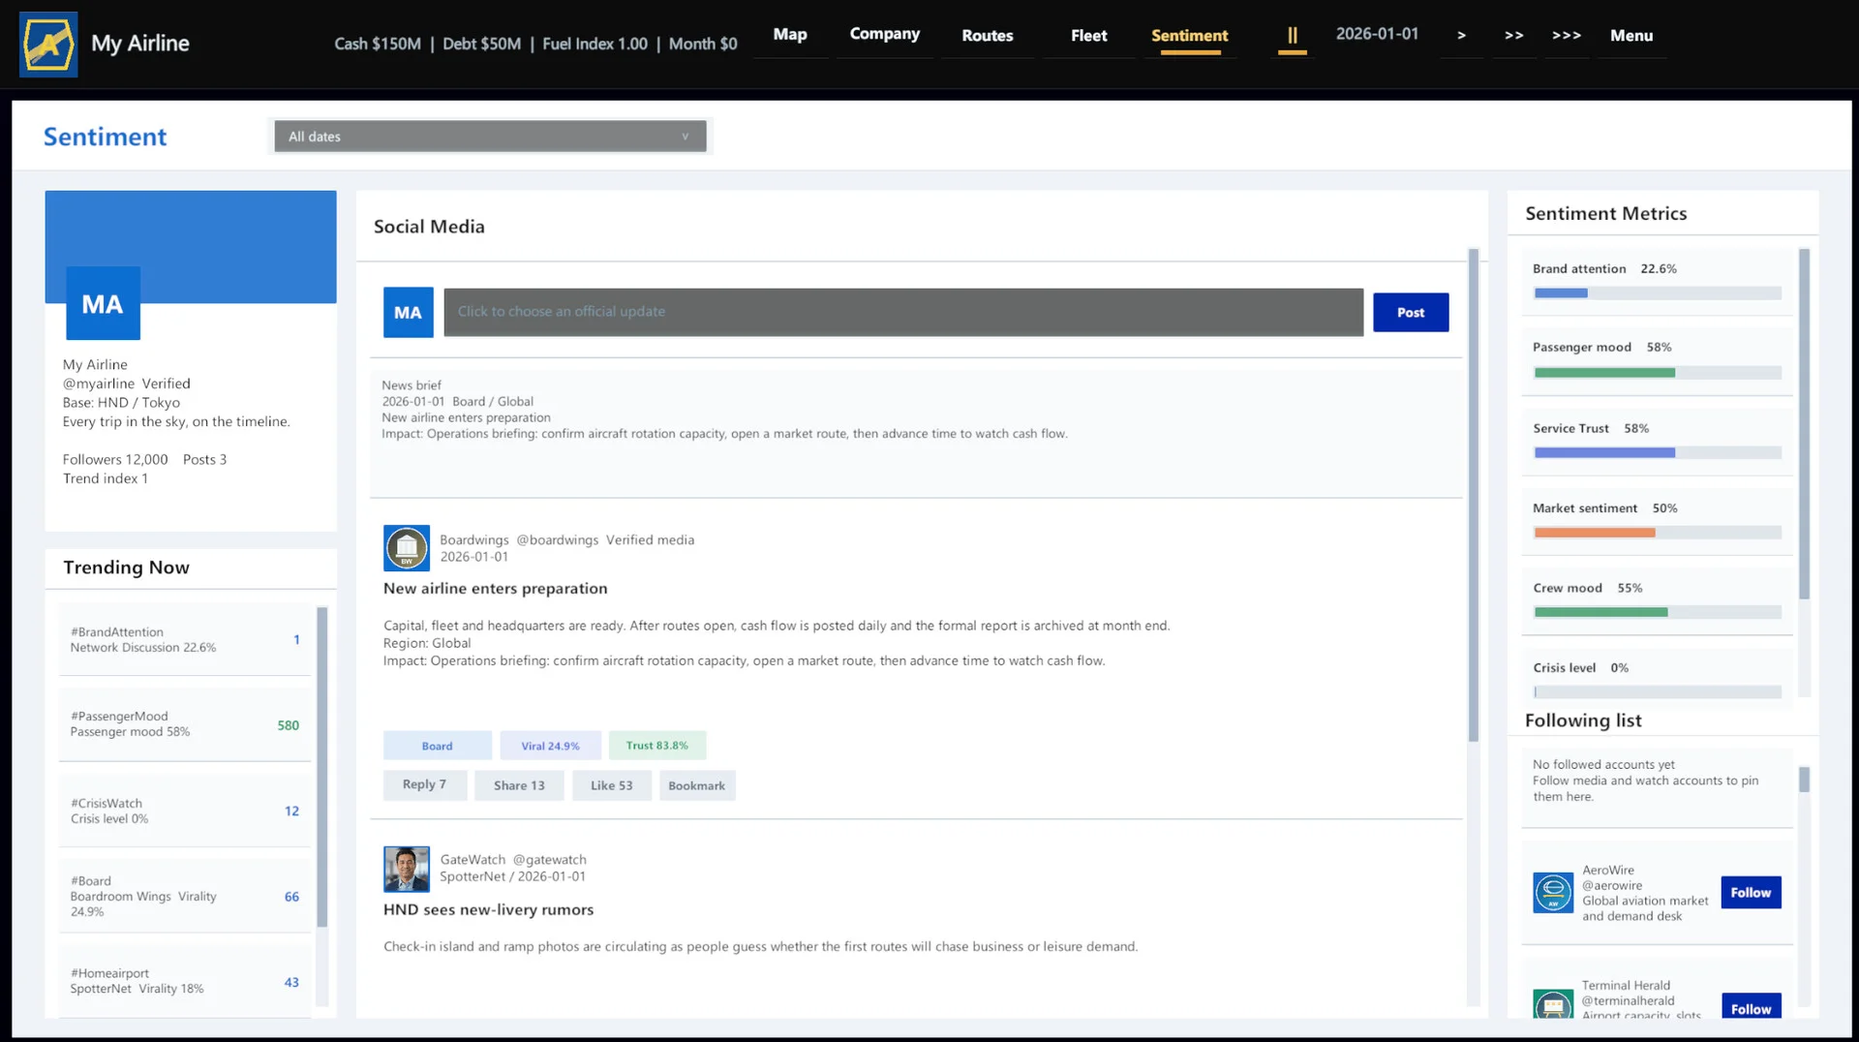Follow the AeroWire account

click(1751, 893)
